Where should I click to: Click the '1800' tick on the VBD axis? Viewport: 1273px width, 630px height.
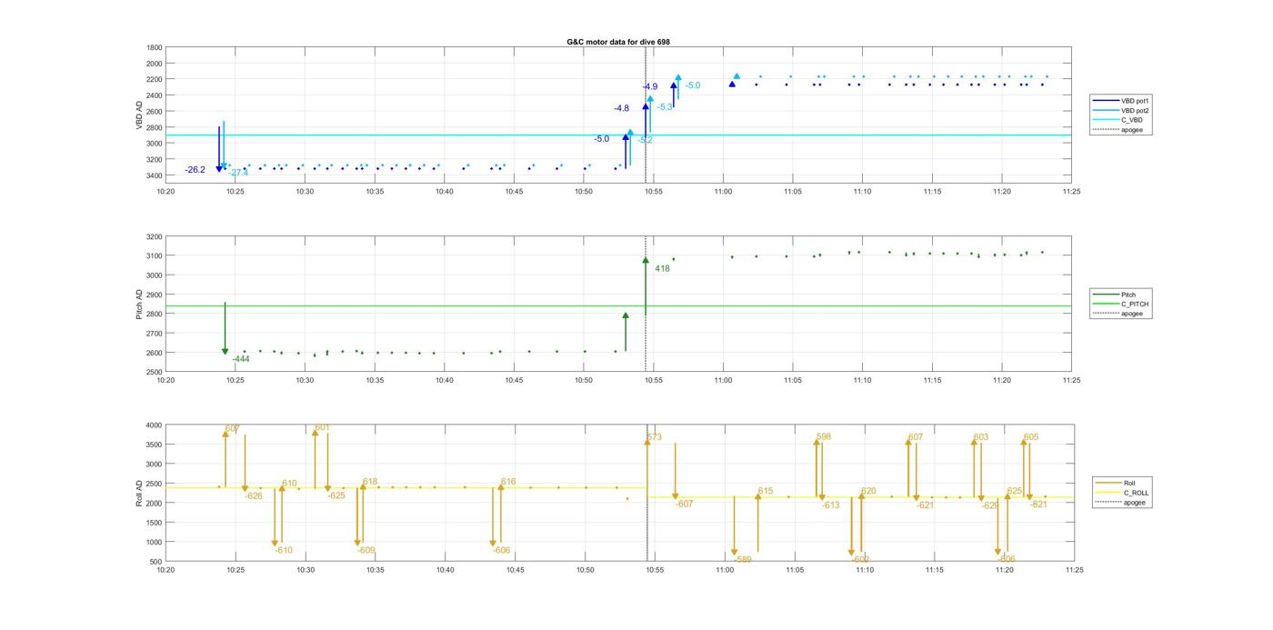155,47
